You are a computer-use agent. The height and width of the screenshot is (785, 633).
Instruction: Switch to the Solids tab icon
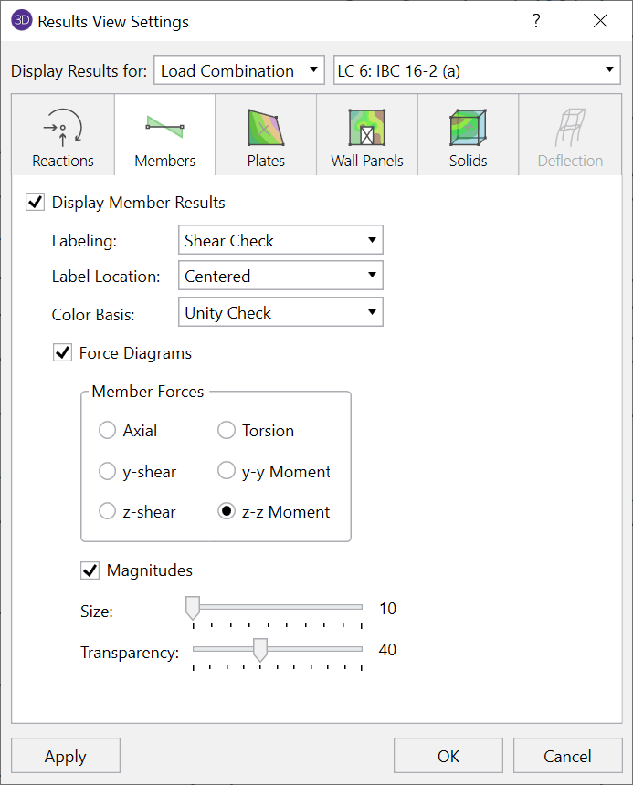(468, 129)
